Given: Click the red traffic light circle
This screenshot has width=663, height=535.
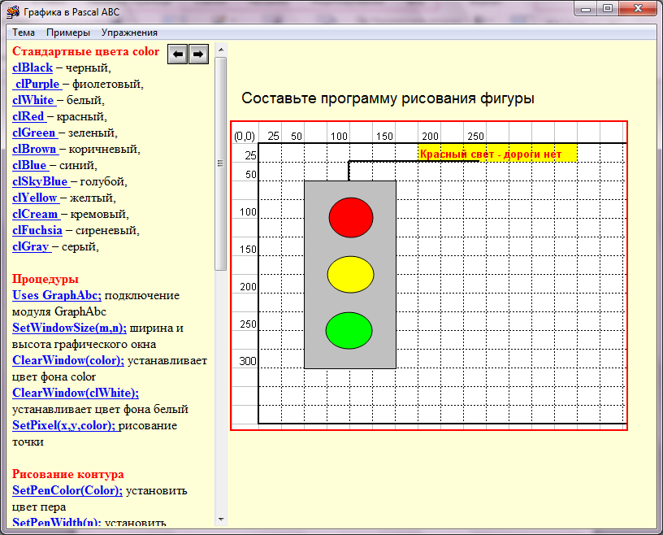Looking at the screenshot, I should [351, 217].
